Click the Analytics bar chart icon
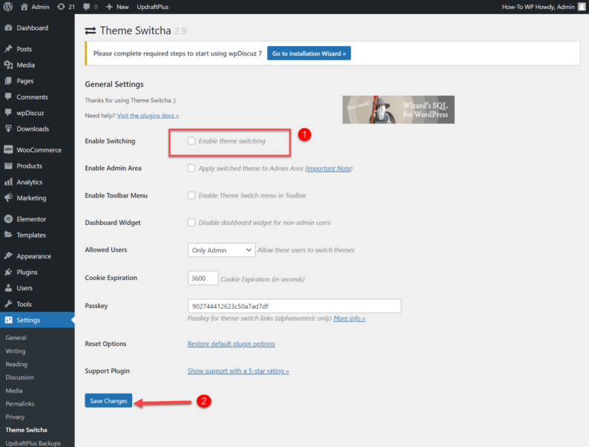The image size is (589, 447). point(8,182)
